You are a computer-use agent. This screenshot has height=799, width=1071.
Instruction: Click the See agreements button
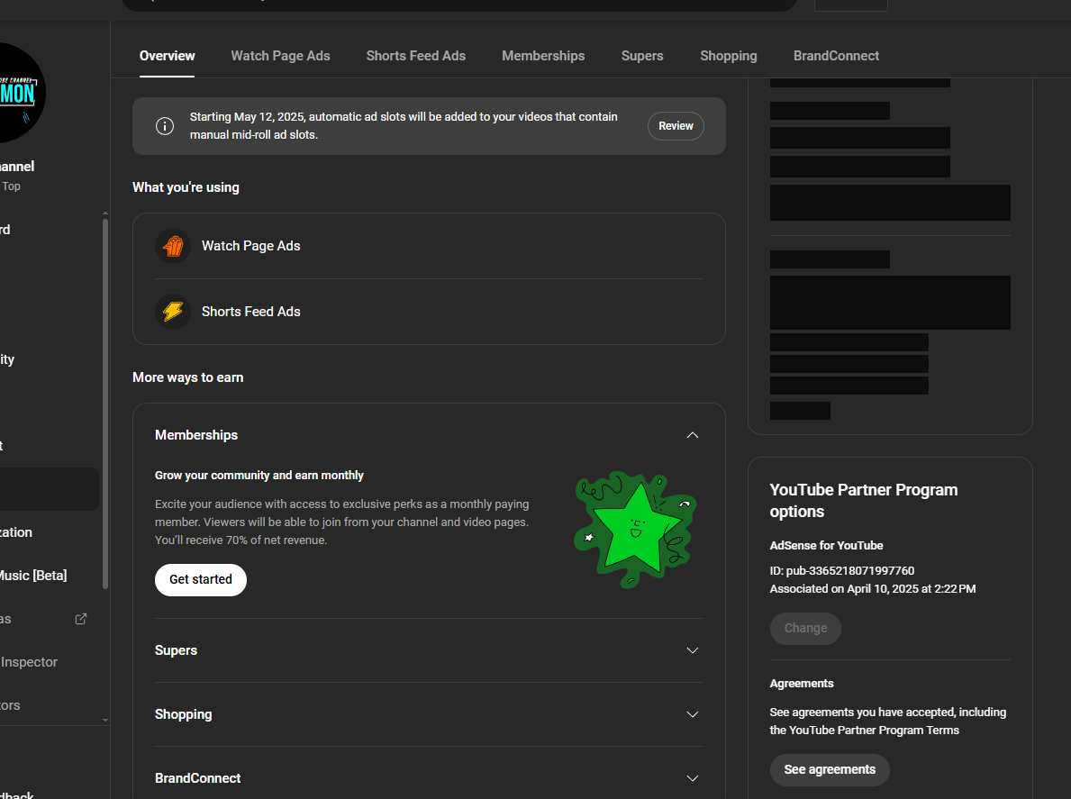[830, 769]
